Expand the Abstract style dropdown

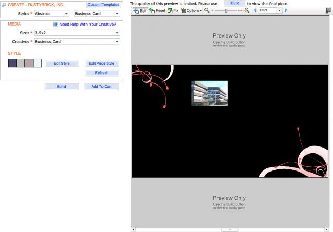coord(52,14)
